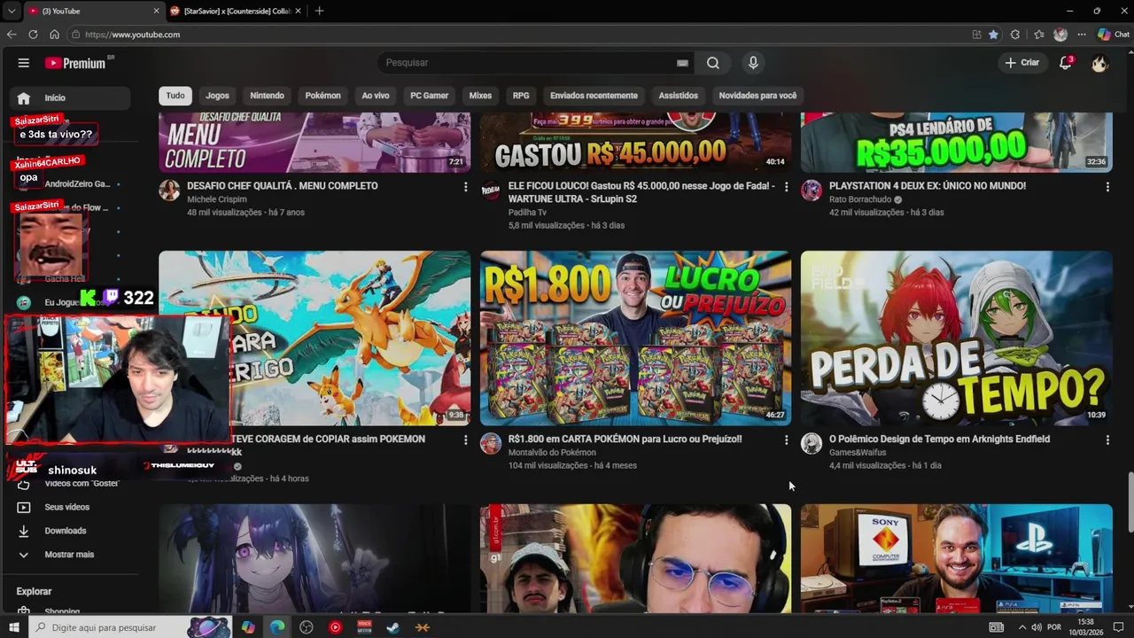
Task: Open Início in the sidebar
Action: tap(70, 98)
